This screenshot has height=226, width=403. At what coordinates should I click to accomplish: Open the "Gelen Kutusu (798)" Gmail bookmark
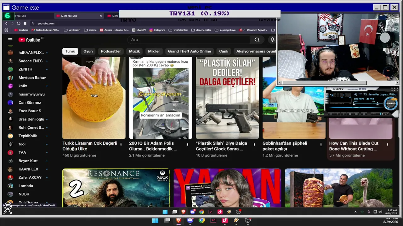45,30
